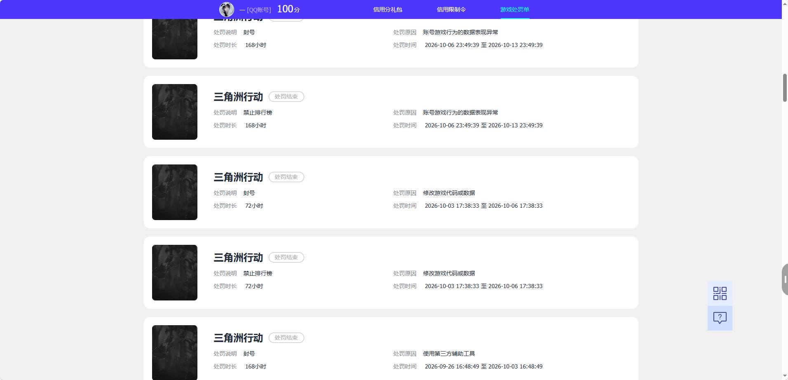
Task: Open game thumbnail of 禁止排行榜 72小时 card
Action: point(175,272)
